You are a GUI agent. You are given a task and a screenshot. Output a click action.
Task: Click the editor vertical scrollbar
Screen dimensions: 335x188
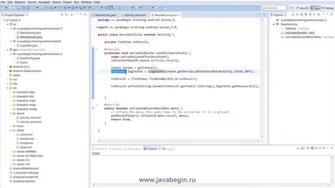click(x=262, y=78)
